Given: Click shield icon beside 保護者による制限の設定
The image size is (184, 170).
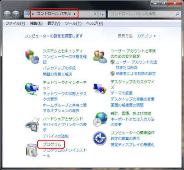Looking at the screenshot, I should pyautogui.click(x=112, y=74).
